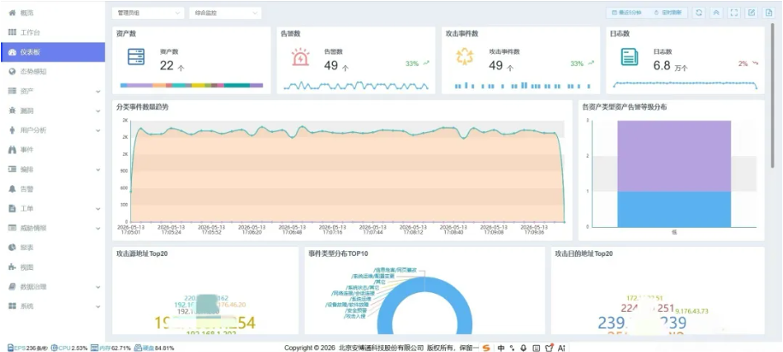Click the 攻击事件数 33% trend indicator

point(582,63)
